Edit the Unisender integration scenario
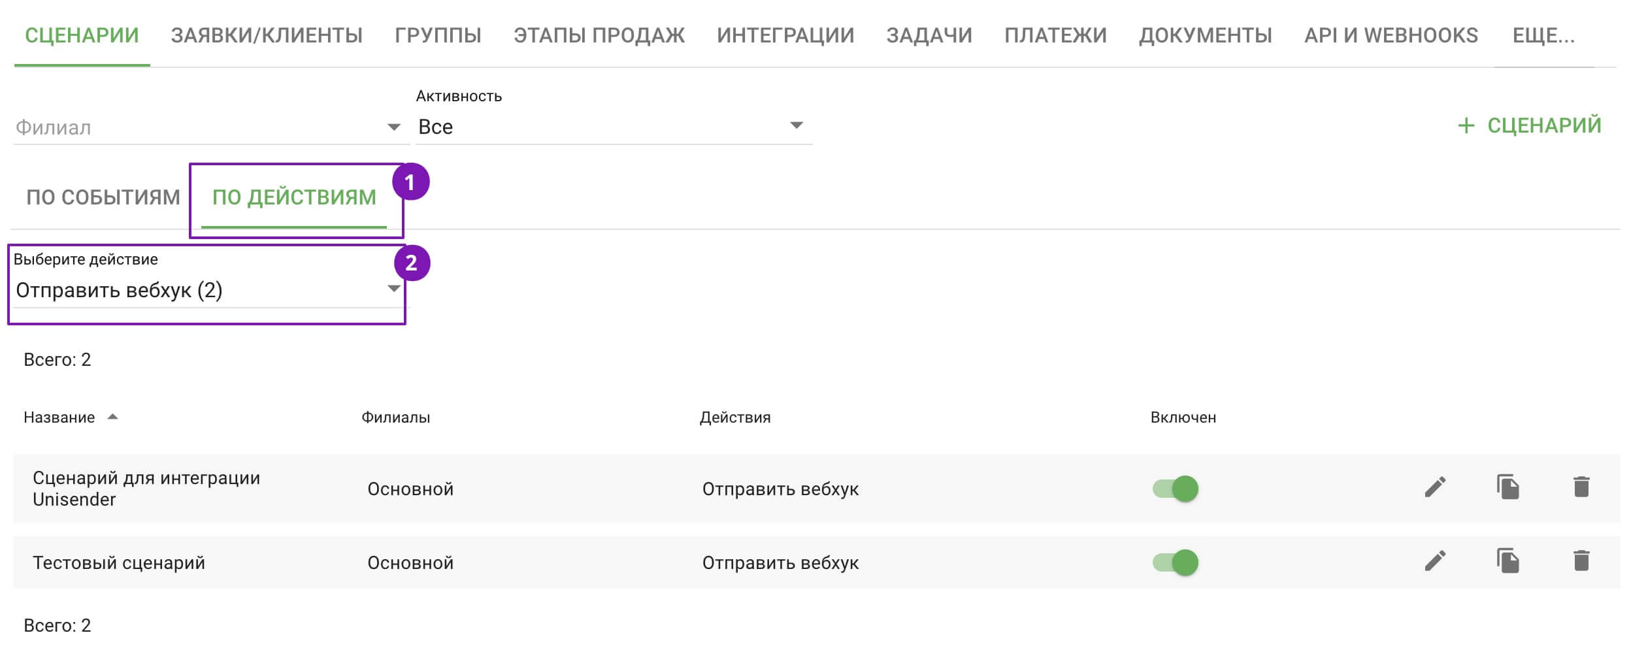The image size is (1631, 665). [x=1435, y=487]
